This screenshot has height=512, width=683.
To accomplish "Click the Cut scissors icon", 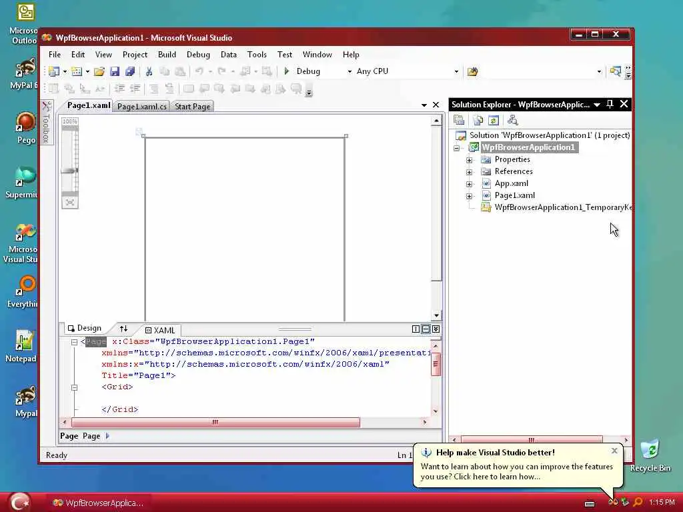I will (x=149, y=71).
